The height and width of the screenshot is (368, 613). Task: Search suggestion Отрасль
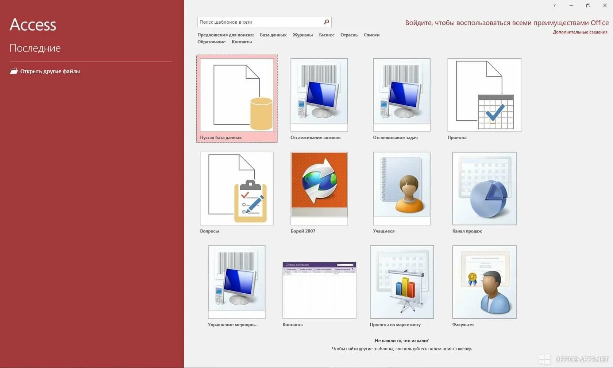pyautogui.click(x=349, y=35)
